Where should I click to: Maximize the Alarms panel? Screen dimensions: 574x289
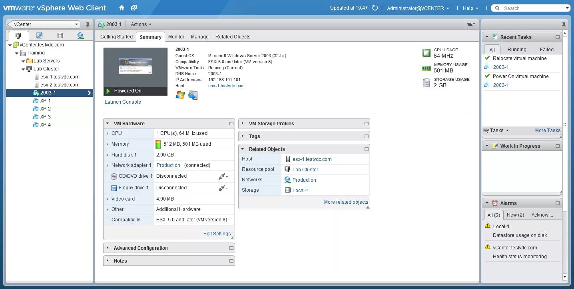tap(557, 203)
